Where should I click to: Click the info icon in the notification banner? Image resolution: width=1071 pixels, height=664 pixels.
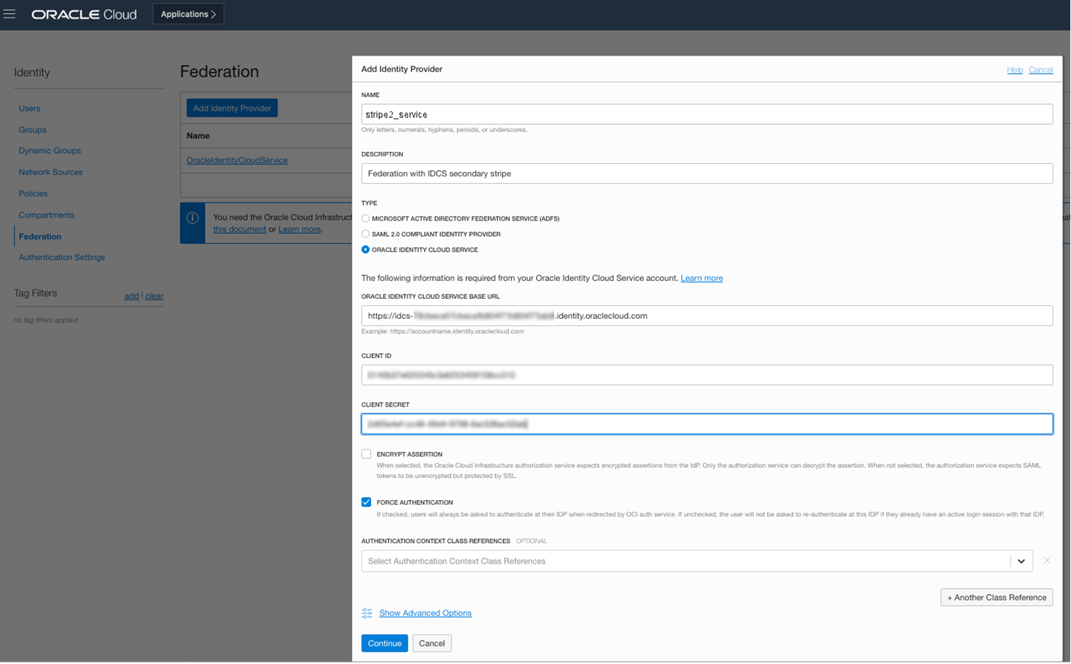193,218
